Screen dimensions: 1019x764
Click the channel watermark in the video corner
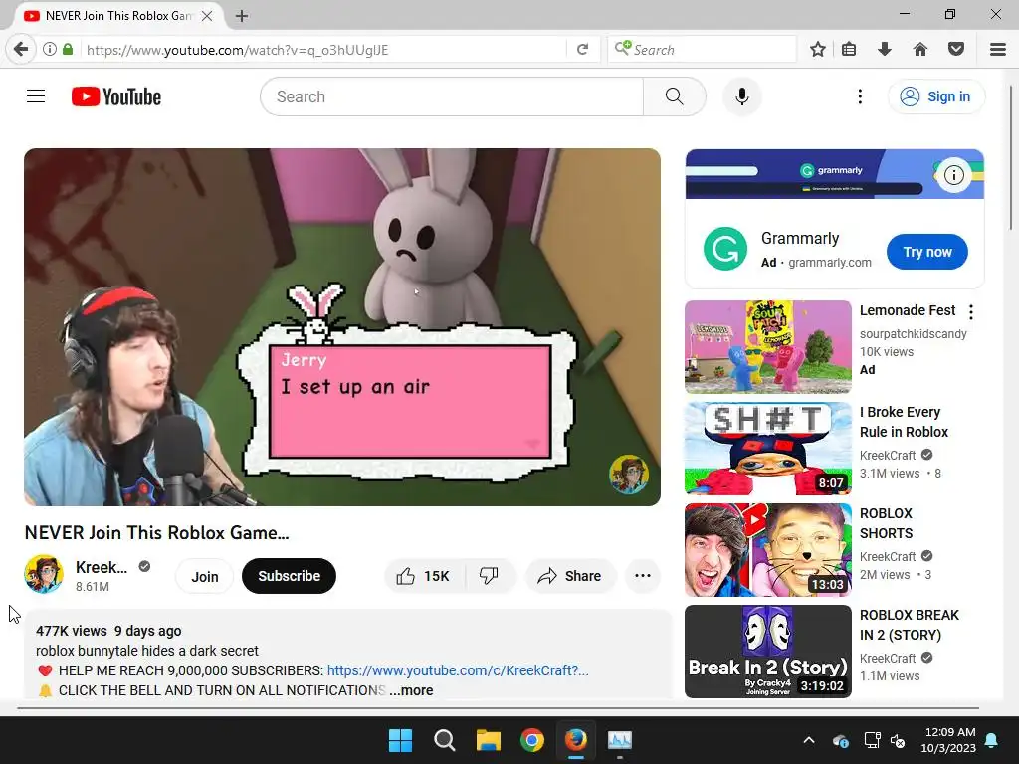pos(629,475)
